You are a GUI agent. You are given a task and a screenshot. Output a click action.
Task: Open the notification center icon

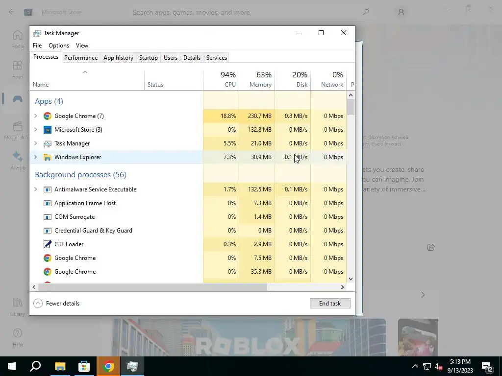click(x=487, y=367)
